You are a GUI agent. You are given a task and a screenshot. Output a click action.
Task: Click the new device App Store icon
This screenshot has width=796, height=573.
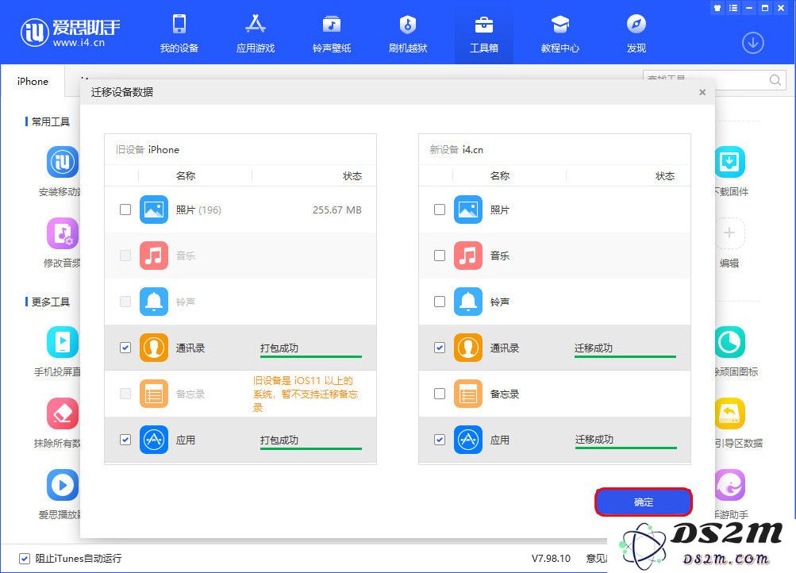click(468, 440)
